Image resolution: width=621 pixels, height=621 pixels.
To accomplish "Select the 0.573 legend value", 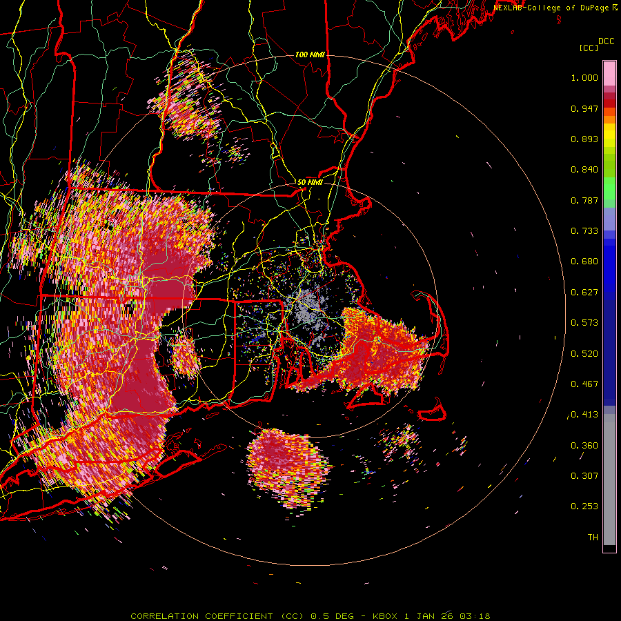I will pos(584,323).
